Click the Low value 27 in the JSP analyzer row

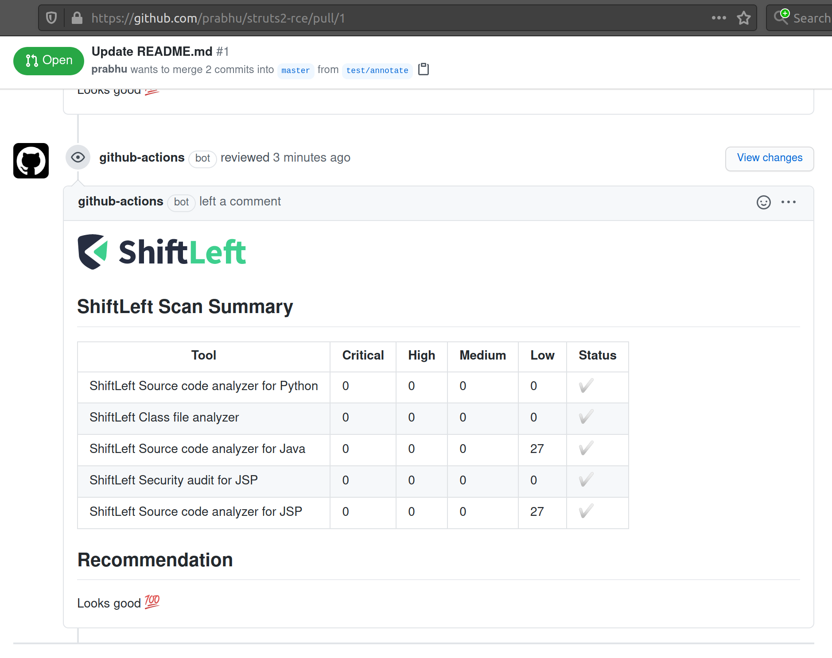click(537, 512)
